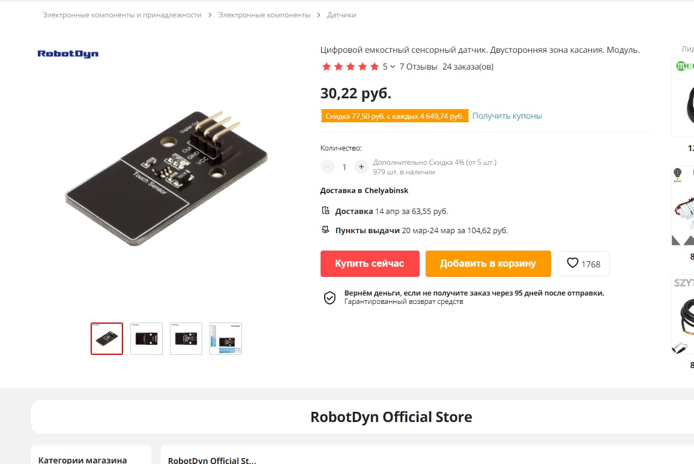The image size is (694, 464).
Task: Click the quantity input field
Action: (x=344, y=167)
